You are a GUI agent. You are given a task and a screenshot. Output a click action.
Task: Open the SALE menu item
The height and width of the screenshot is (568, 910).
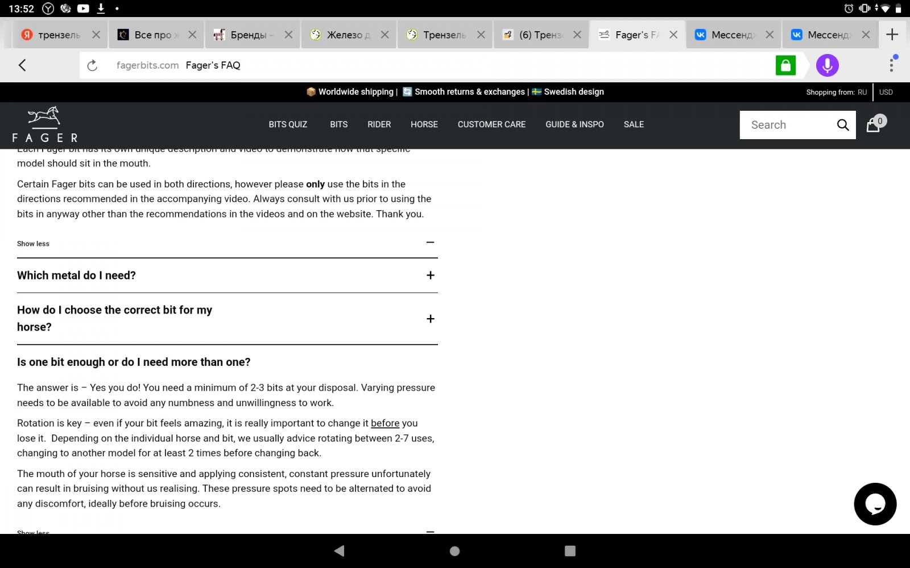tap(634, 124)
